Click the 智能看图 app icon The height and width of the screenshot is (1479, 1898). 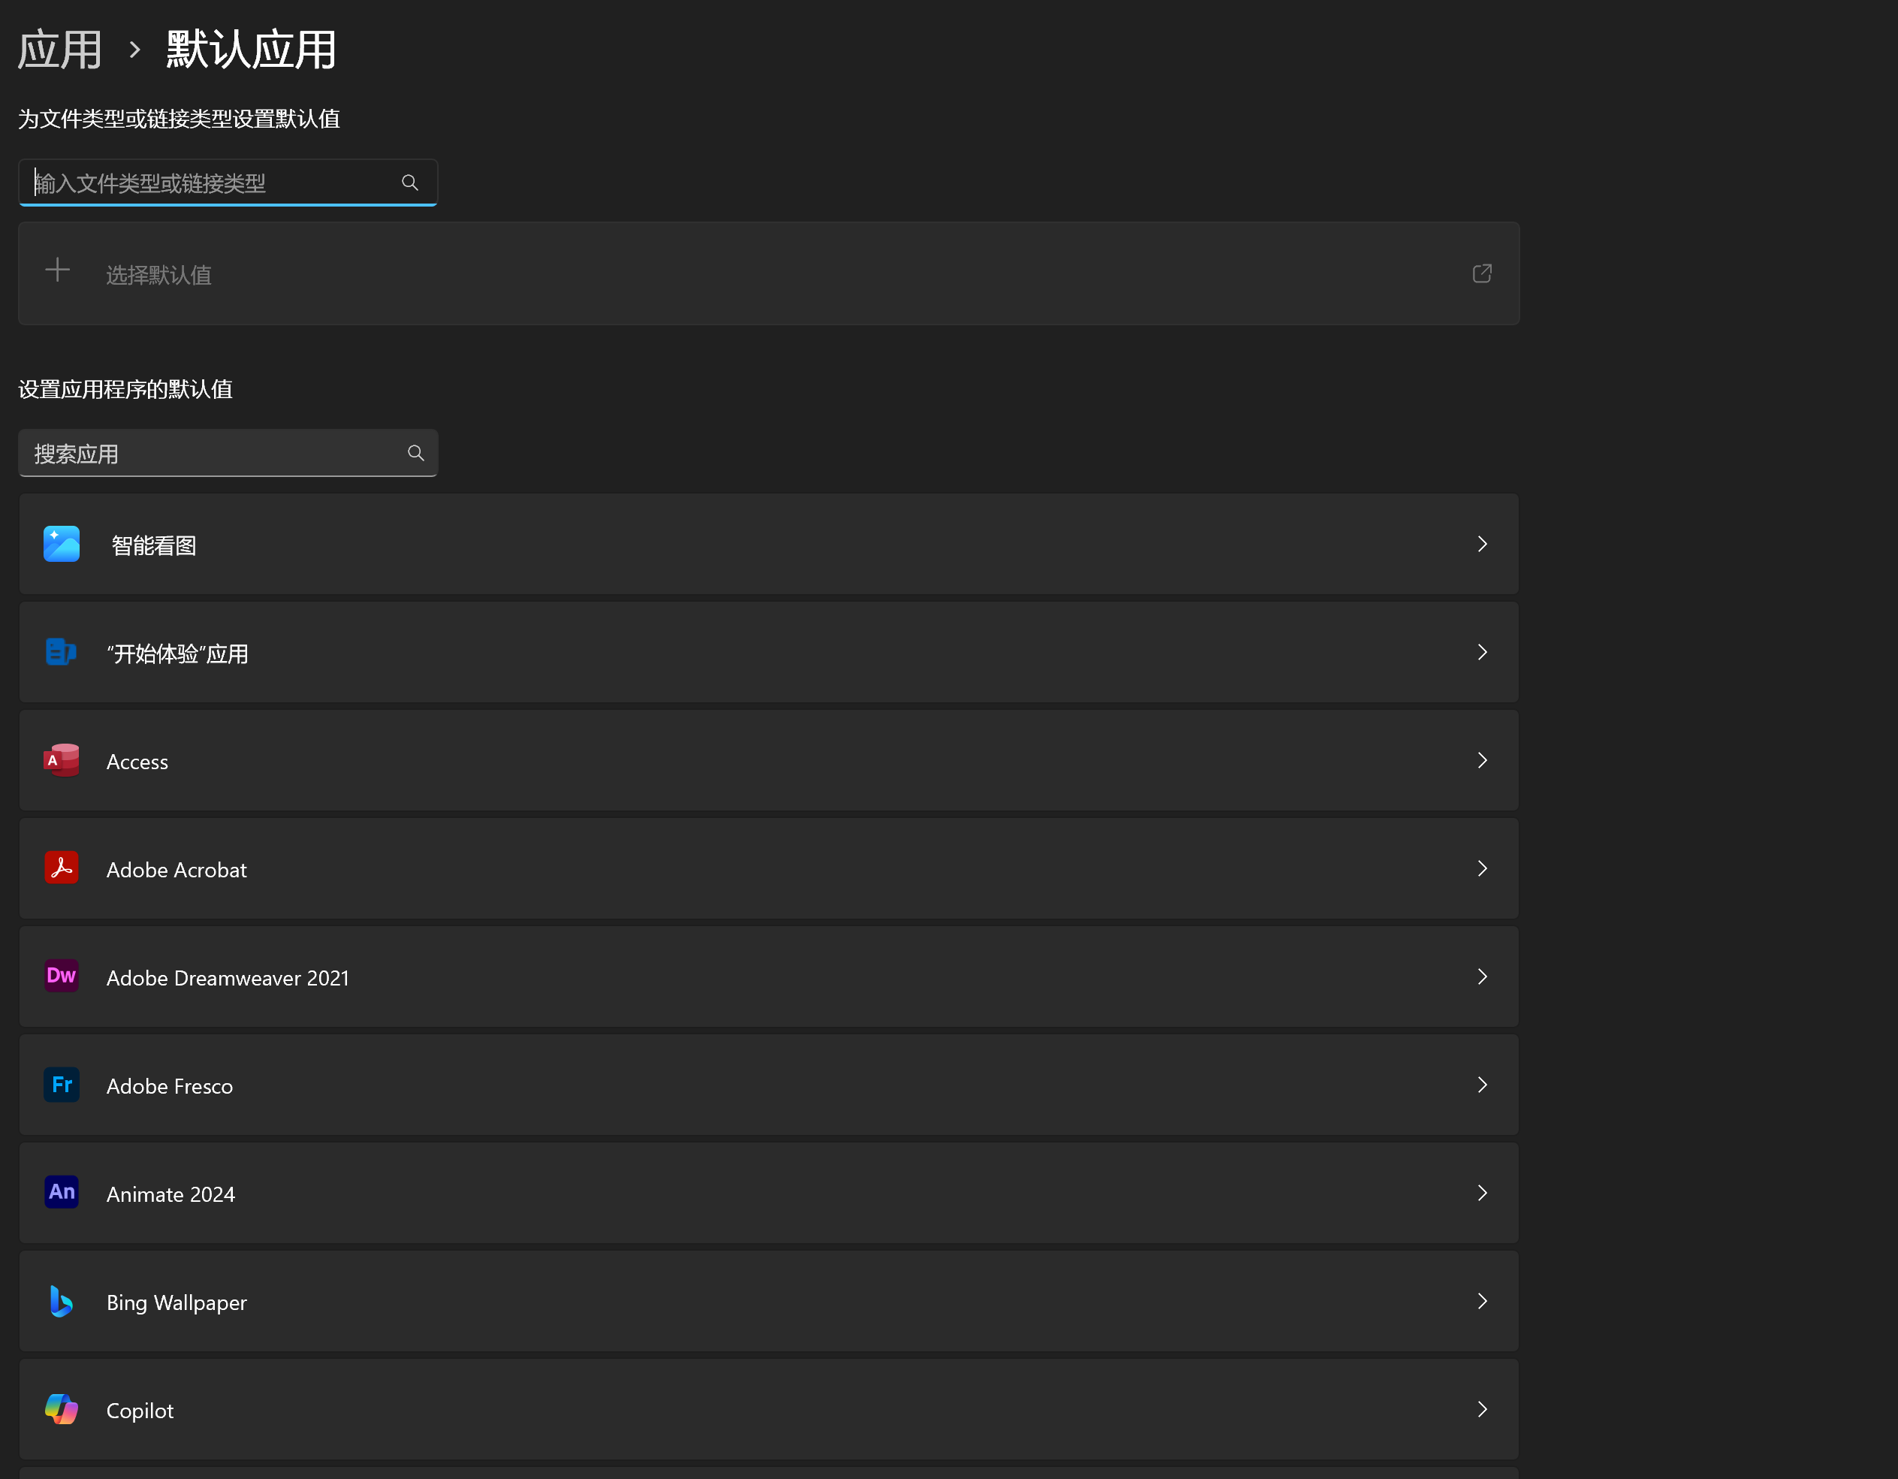point(62,544)
